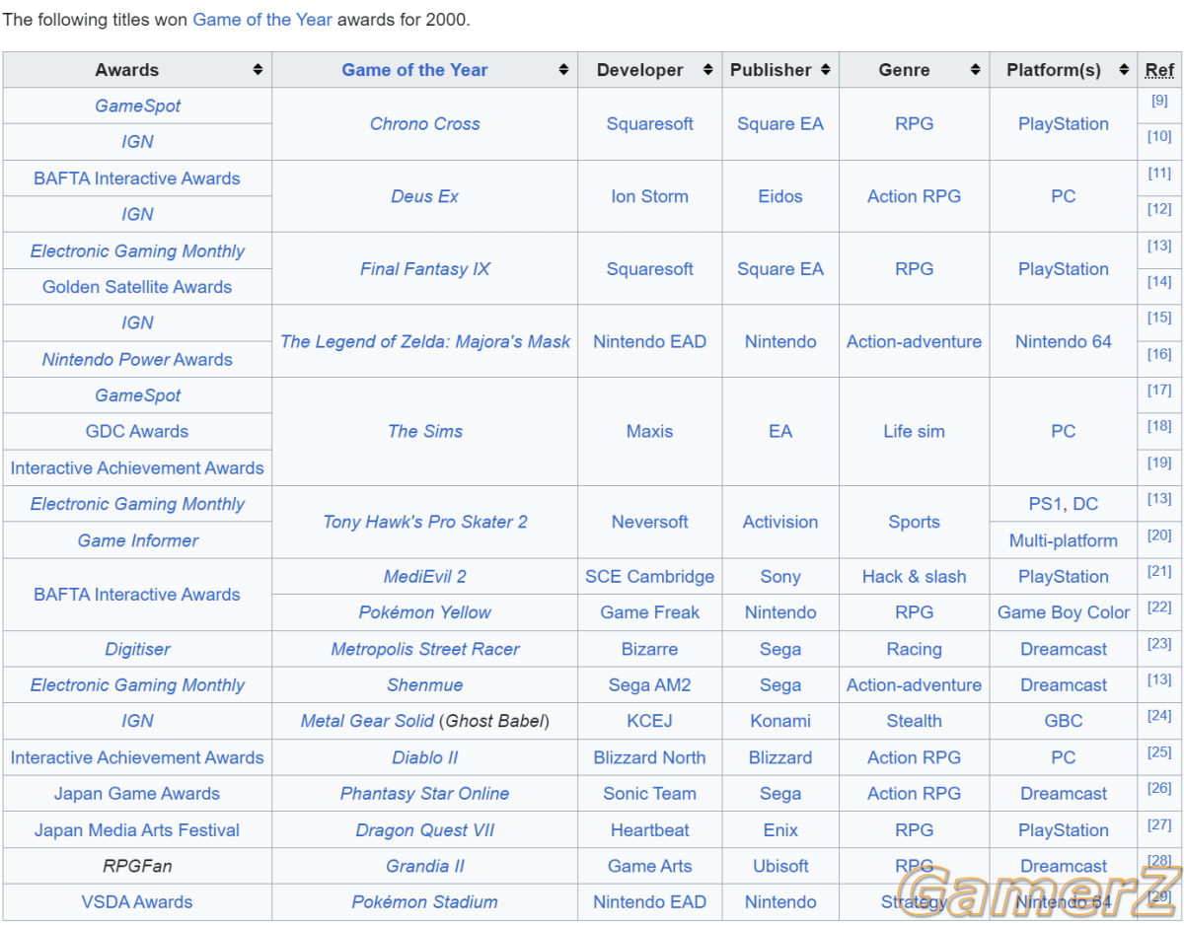Open Game Arts developer link
The image size is (1184, 926).
pos(650,866)
